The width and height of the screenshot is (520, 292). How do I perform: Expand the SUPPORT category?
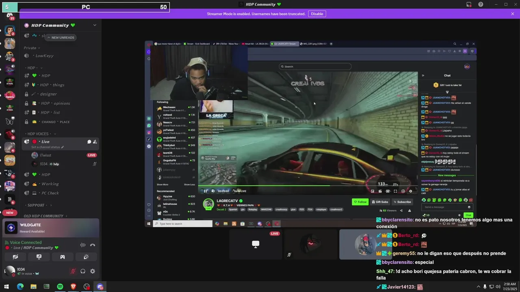38,205
